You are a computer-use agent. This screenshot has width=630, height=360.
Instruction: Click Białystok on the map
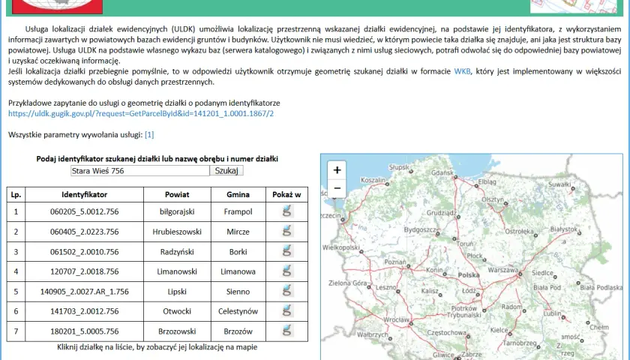click(564, 229)
